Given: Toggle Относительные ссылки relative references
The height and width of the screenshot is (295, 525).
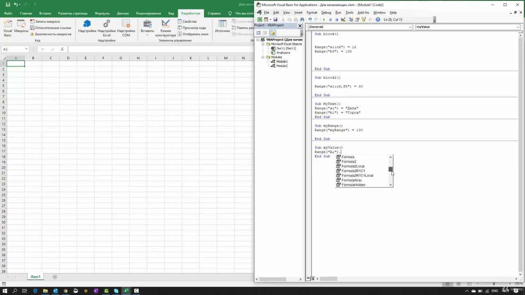Looking at the screenshot, I should [50, 28].
